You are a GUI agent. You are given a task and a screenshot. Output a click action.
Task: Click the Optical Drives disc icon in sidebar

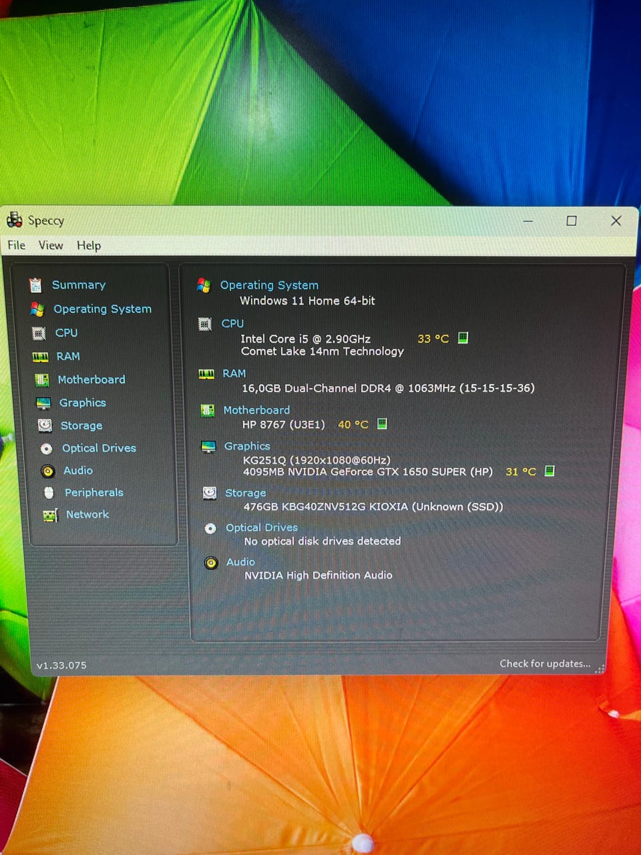[46, 449]
